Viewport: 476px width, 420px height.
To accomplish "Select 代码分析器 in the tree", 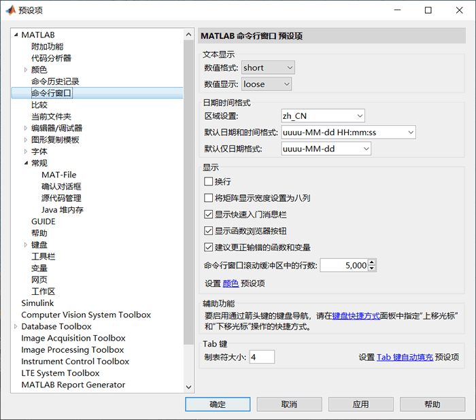I will click(51, 58).
